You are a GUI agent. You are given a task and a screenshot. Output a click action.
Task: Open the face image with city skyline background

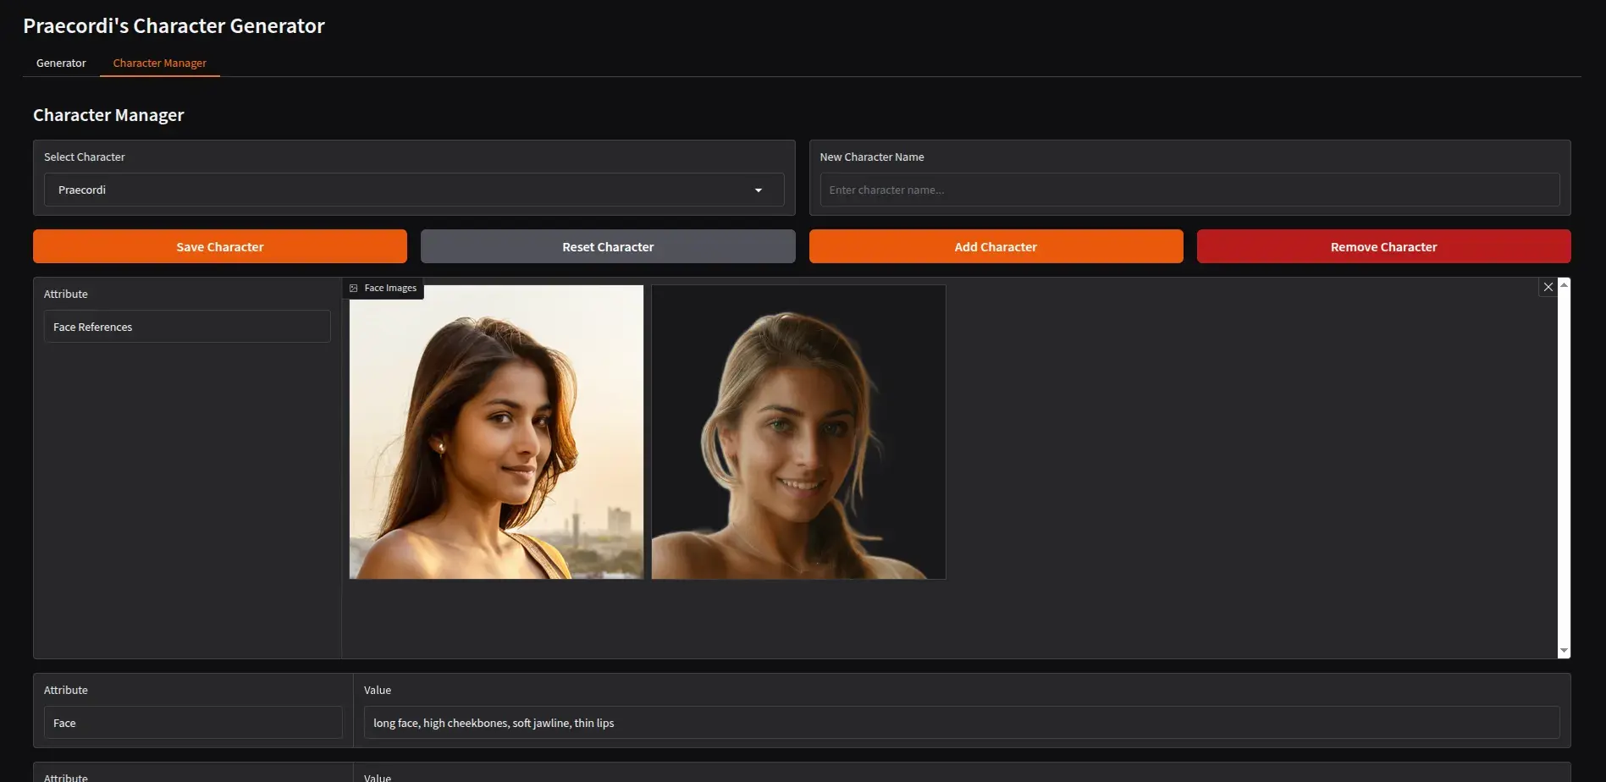coord(496,432)
